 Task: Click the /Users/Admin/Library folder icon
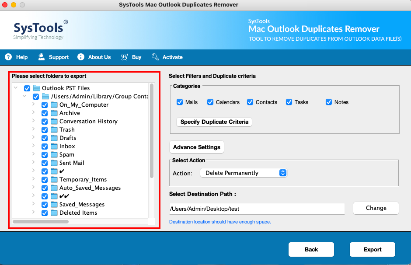[45, 97]
